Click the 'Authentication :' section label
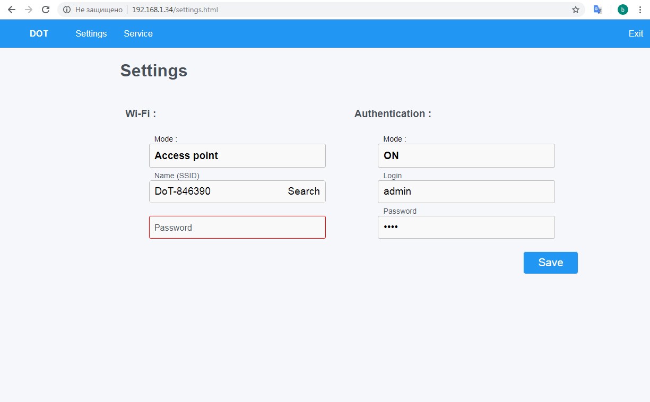The image size is (650, 402). coord(393,113)
